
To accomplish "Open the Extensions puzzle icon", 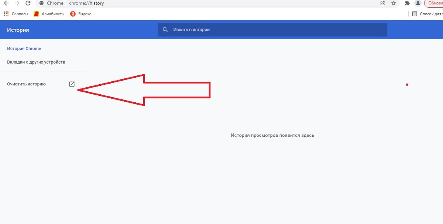I will 407,3.
